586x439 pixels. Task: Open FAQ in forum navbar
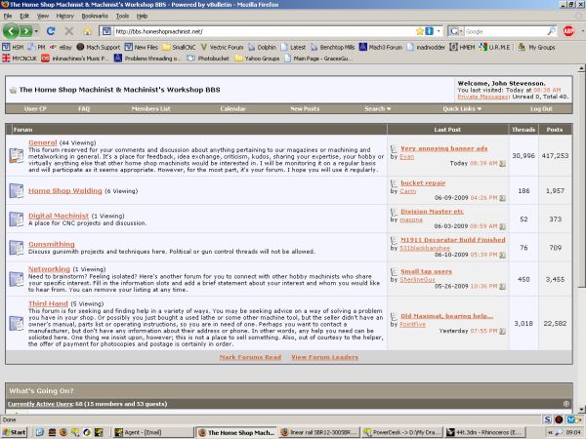point(84,108)
